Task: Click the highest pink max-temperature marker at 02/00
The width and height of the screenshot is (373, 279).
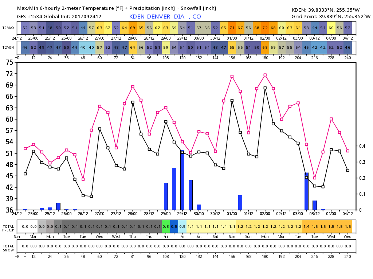Action: (265, 75)
